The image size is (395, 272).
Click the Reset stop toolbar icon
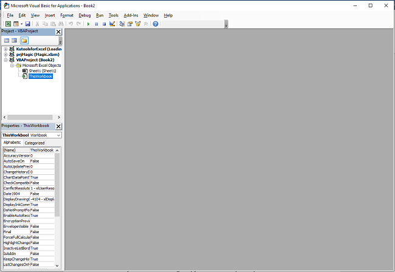tap(104, 24)
